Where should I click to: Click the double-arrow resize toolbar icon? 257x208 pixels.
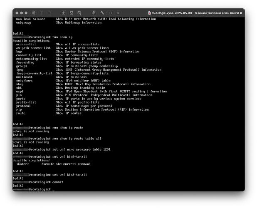pyautogui.click(x=110, y=13)
